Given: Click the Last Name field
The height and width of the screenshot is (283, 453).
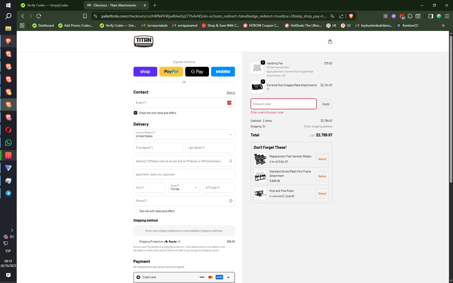Looking at the screenshot, I should pos(210,148).
